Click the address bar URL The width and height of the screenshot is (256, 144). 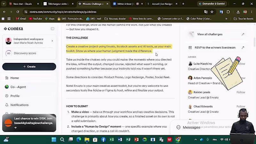pos(63,12)
